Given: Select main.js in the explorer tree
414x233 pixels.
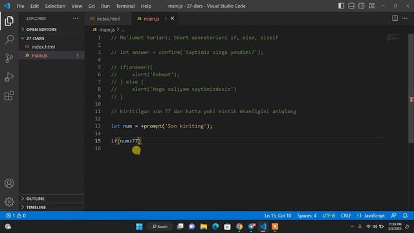Looking at the screenshot, I should click(x=52, y=55).
